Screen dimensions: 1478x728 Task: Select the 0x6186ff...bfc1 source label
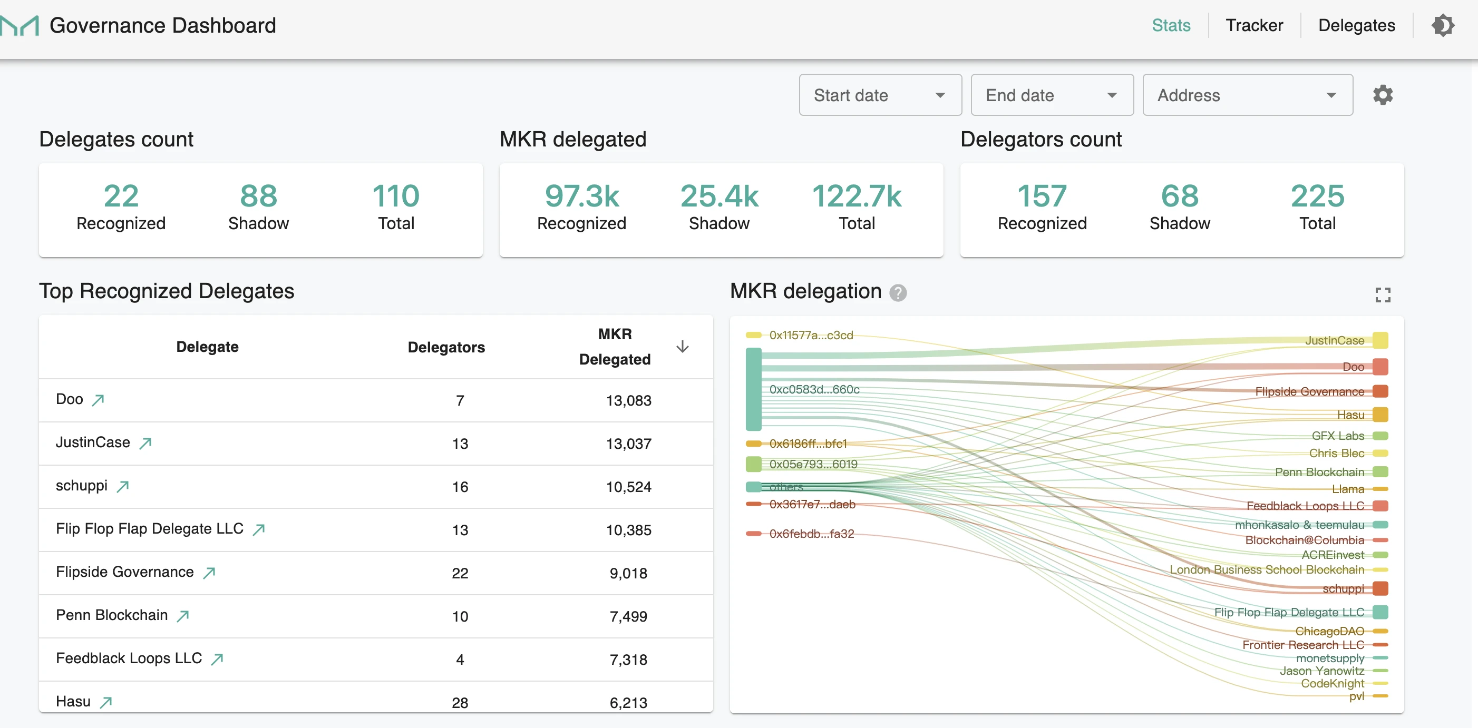[x=808, y=444]
